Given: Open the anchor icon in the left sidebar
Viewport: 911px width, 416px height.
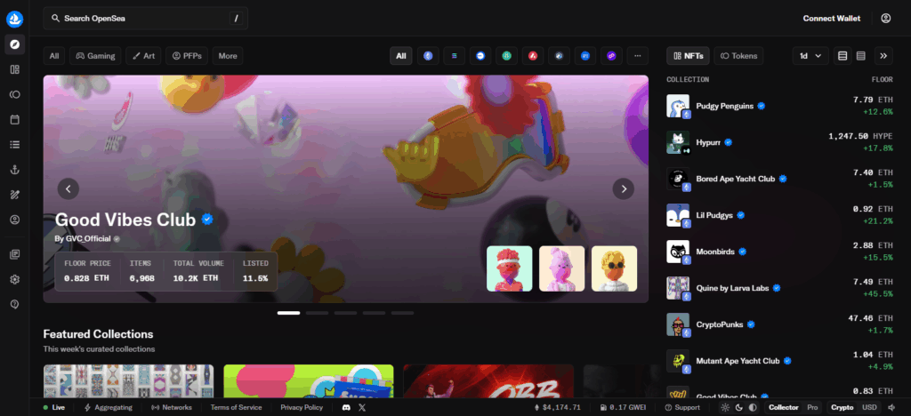Looking at the screenshot, I should [x=14, y=169].
